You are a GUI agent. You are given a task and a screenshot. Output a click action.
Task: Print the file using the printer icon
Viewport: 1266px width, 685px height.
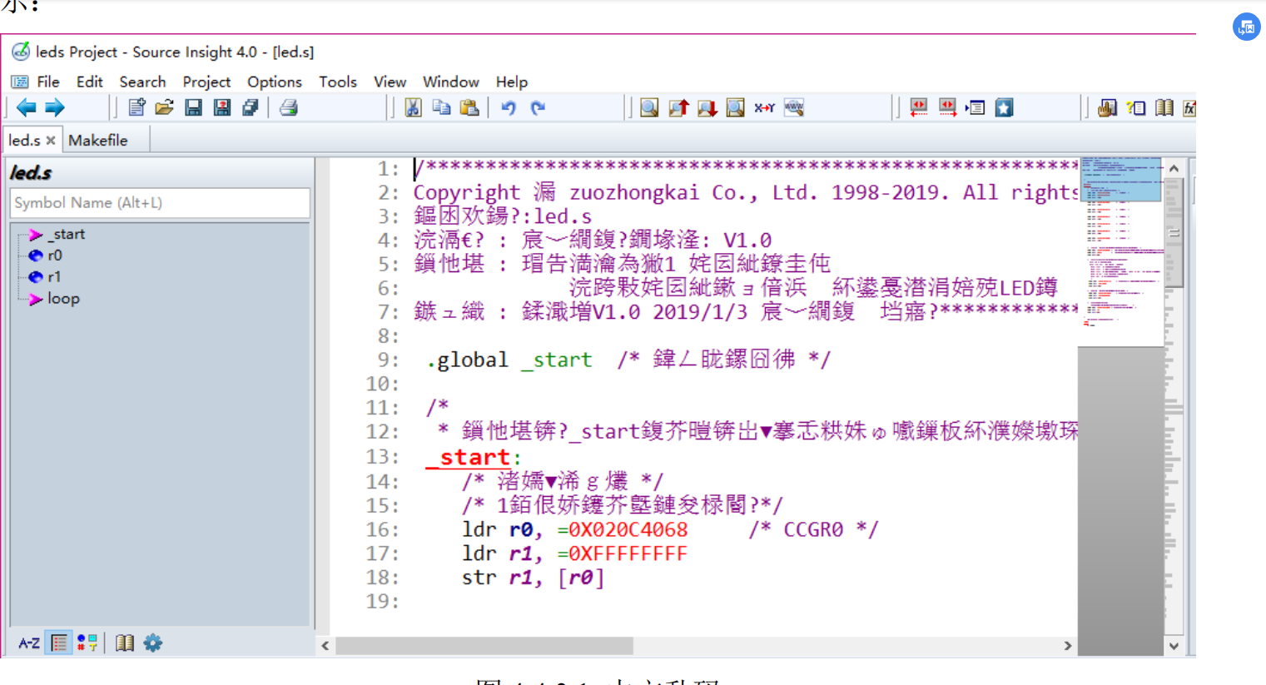coord(289,107)
